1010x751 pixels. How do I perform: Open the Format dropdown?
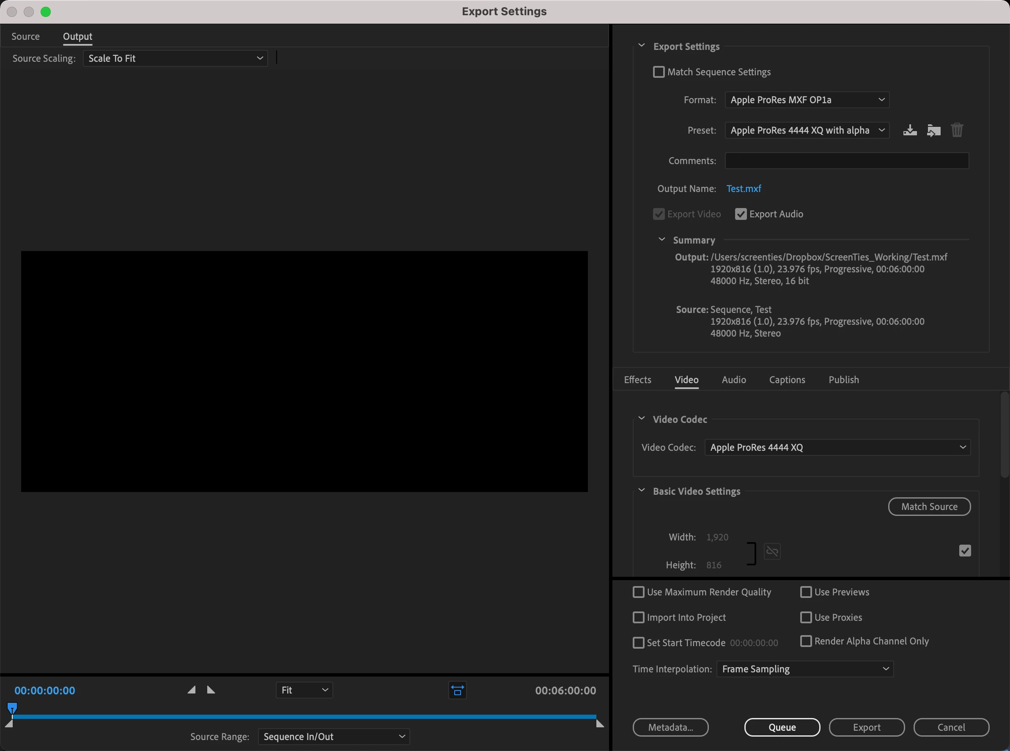point(807,100)
